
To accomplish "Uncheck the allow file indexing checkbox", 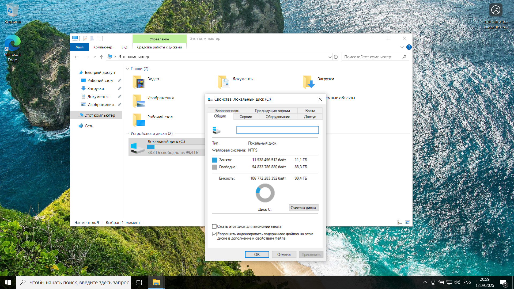I will click(214, 234).
